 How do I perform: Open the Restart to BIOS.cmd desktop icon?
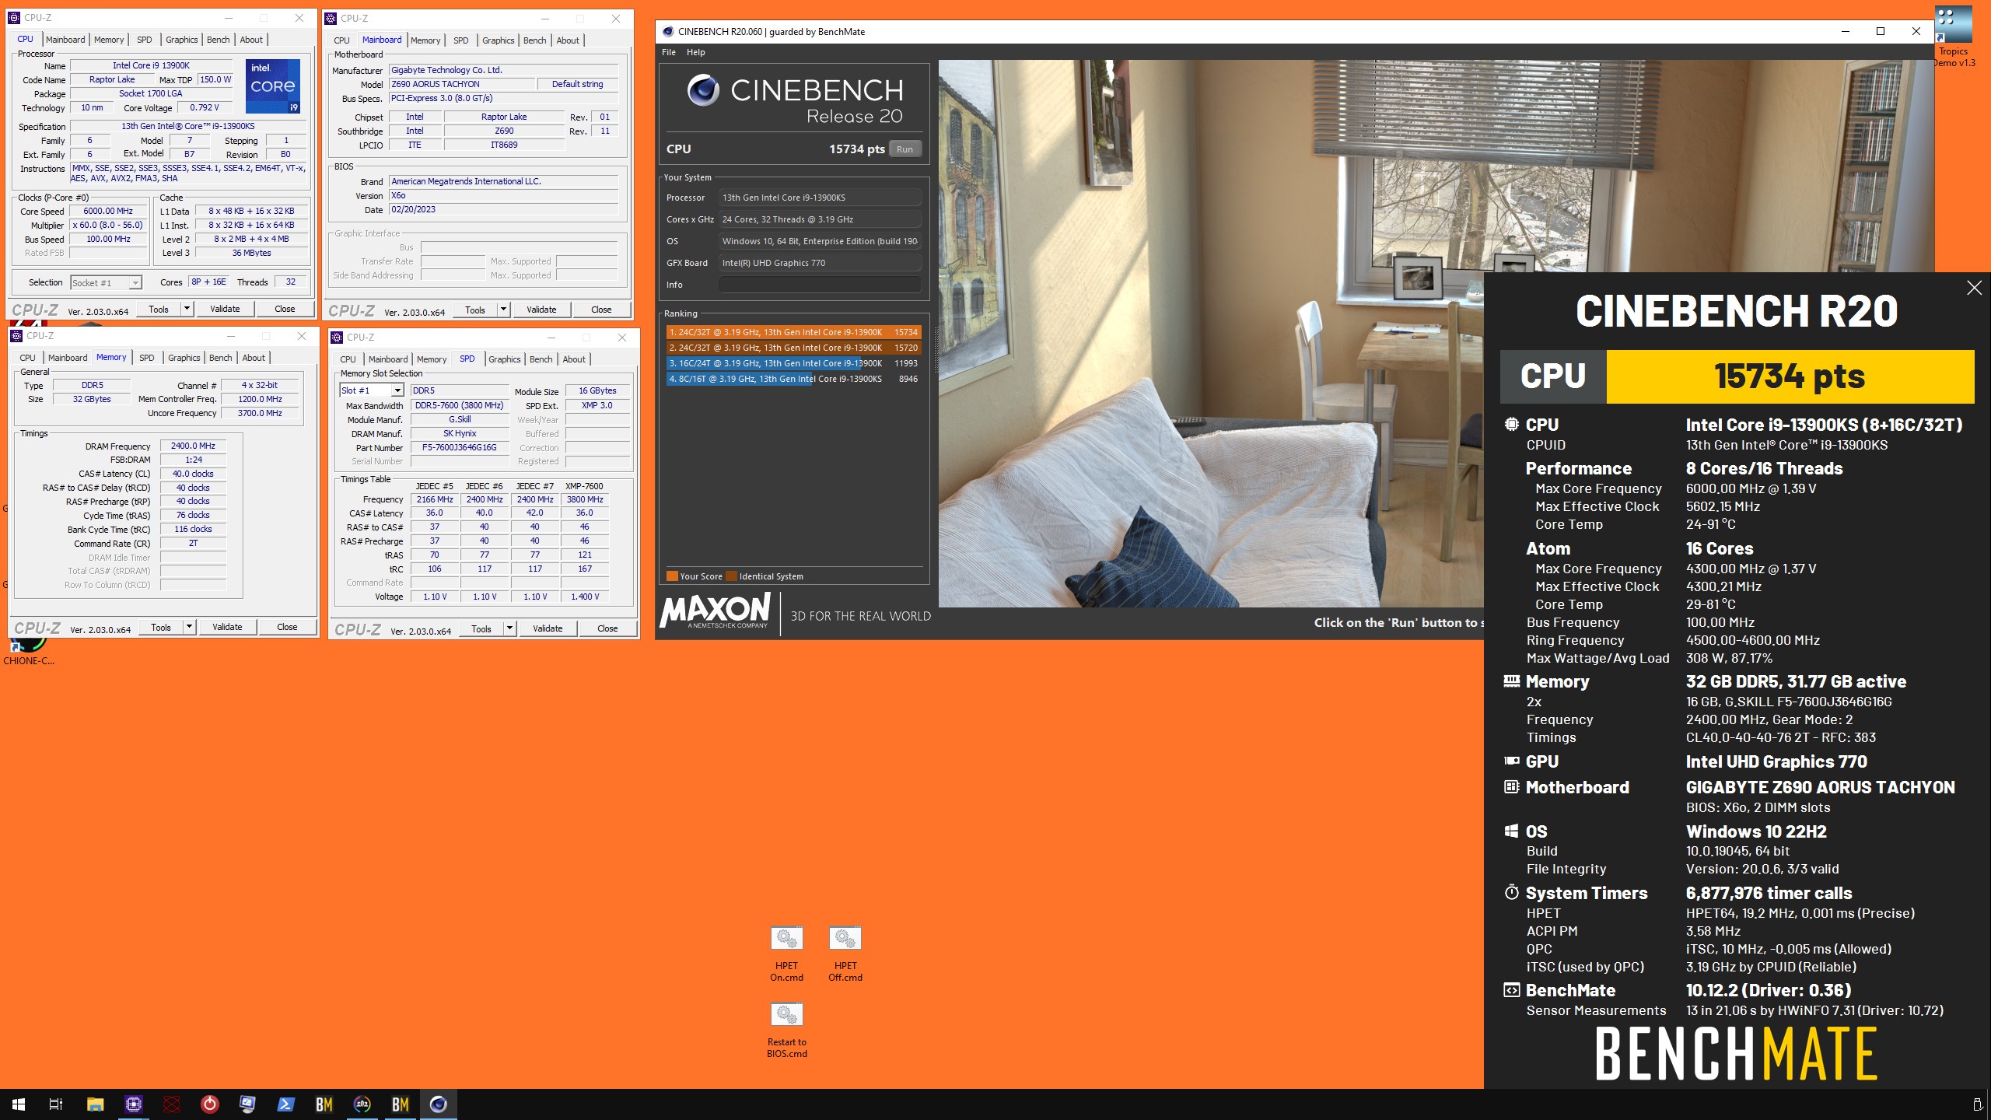786,1030
